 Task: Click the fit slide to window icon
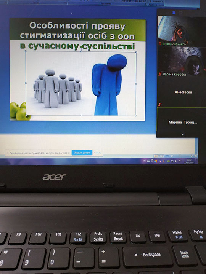196,156
